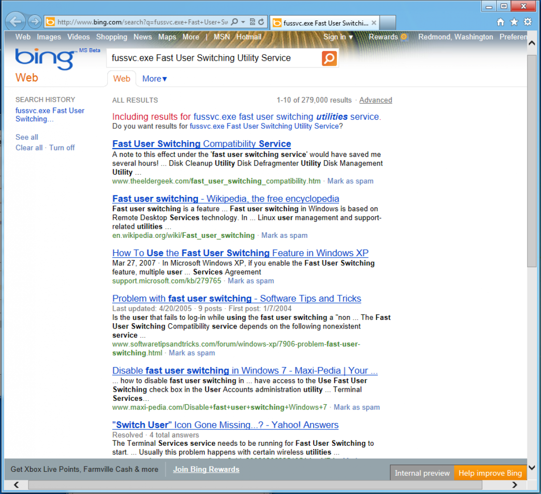
Task: Mark support.microsoft.com result as spam
Action: click(x=251, y=281)
